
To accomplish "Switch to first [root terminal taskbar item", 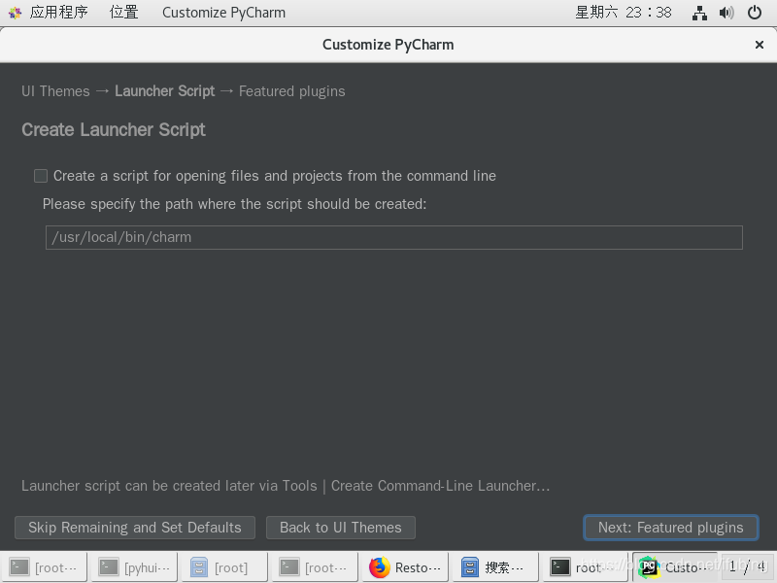I will (x=44, y=567).
